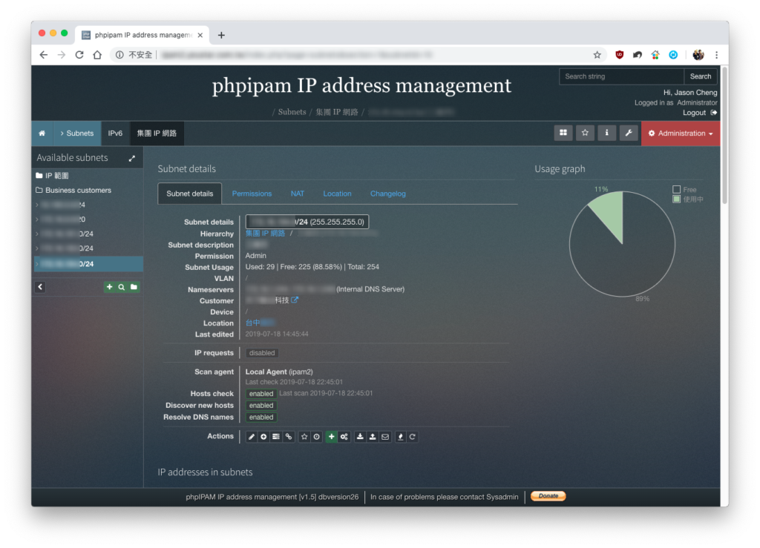Click the gears icon in the Actions row

[344, 437]
